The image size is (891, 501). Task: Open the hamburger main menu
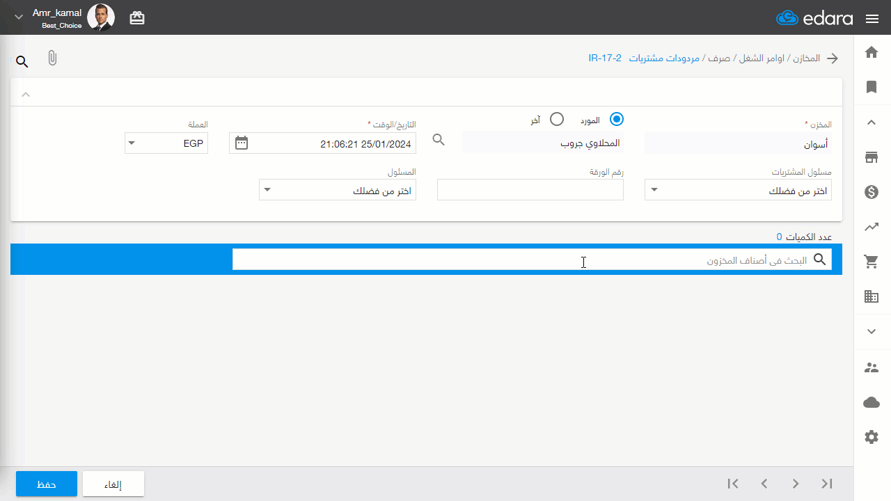point(872,19)
